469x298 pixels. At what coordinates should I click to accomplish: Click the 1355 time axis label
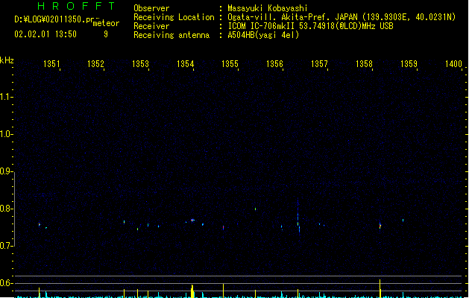pos(230,64)
